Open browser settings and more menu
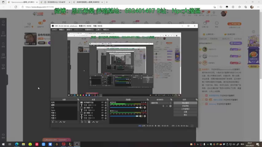Screen dimensions: 262x147 coord(258,7)
